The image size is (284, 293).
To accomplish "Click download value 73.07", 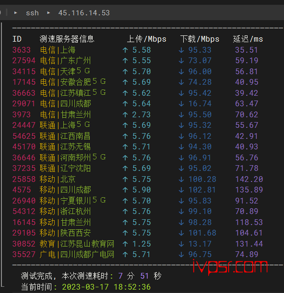I will [x=200, y=60].
